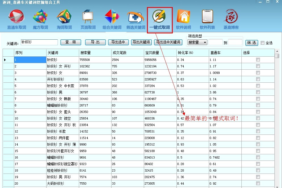The image size is (282, 188).
Task: Click the 导出选中 button
Action: (x=118, y=42)
